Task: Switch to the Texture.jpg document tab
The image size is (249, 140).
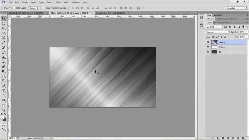Action: (110, 13)
